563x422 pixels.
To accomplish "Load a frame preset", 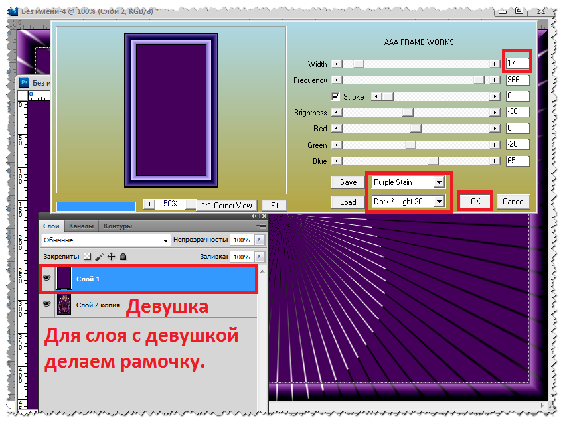I will [x=348, y=202].
